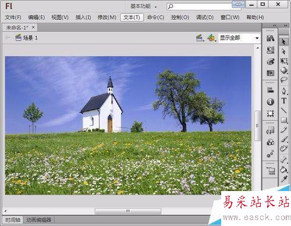Screen dimensions: 291x226
Task: Select the Deco tool
Action: tap(284, 149)
